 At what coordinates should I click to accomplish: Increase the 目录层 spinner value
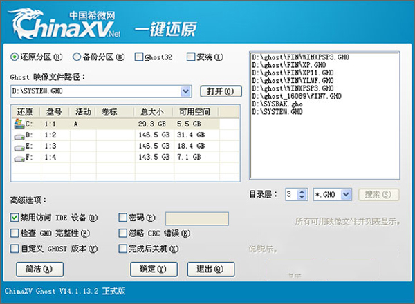[302, 192]
